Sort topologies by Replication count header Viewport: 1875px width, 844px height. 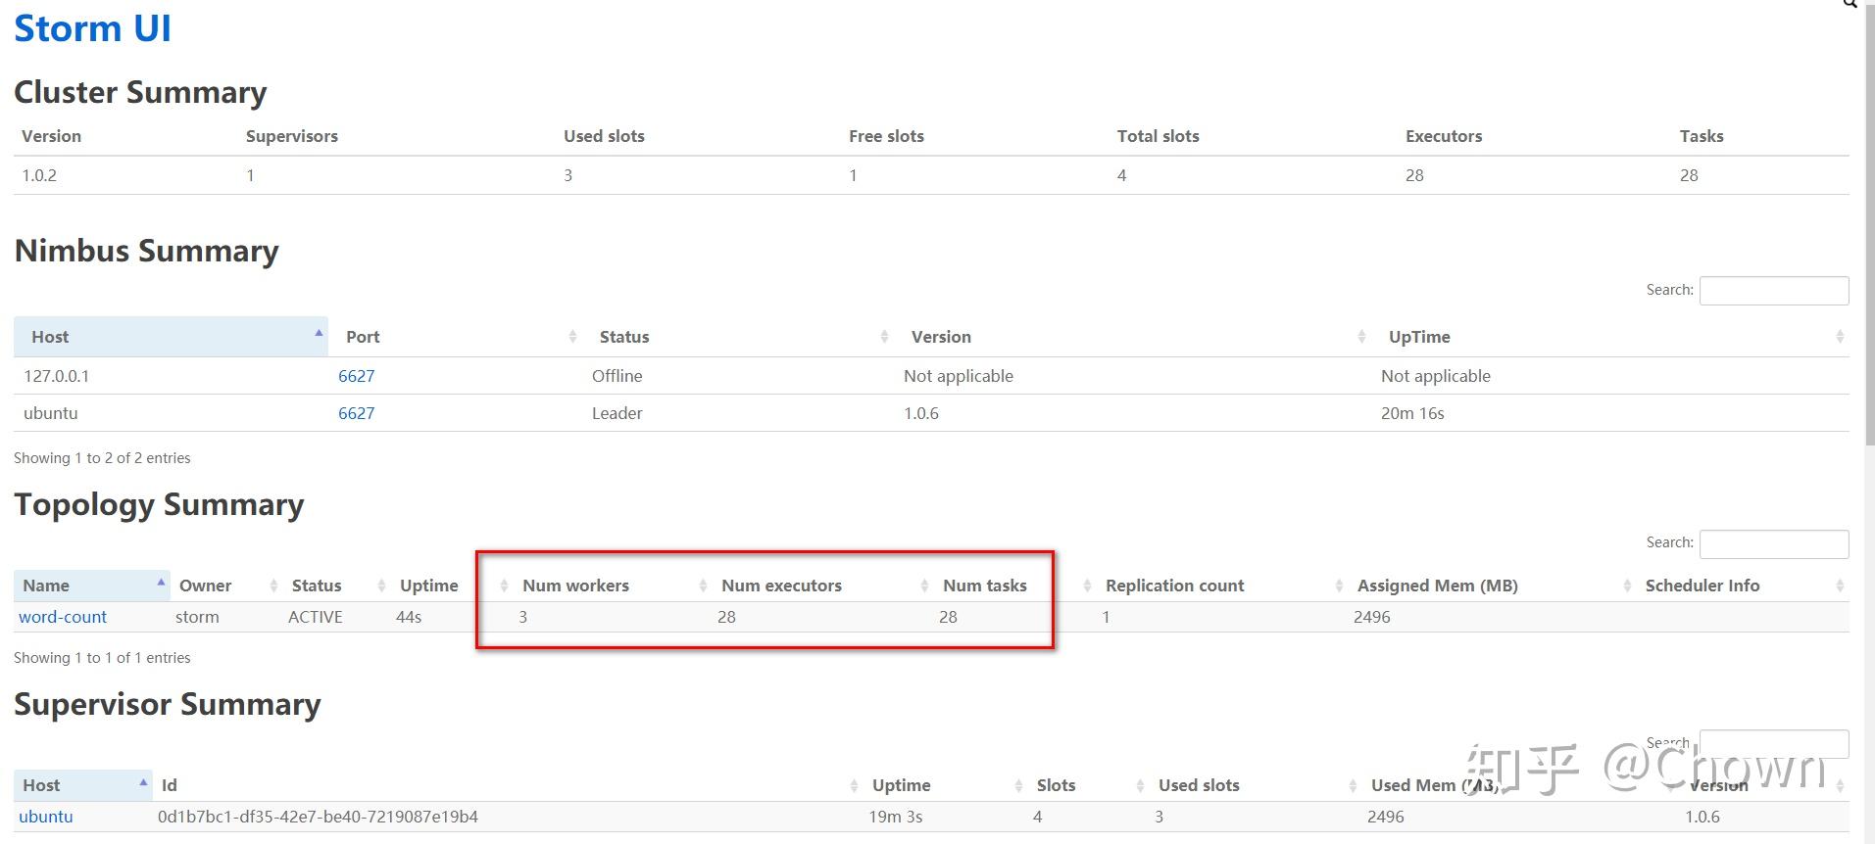point(1174,586)
